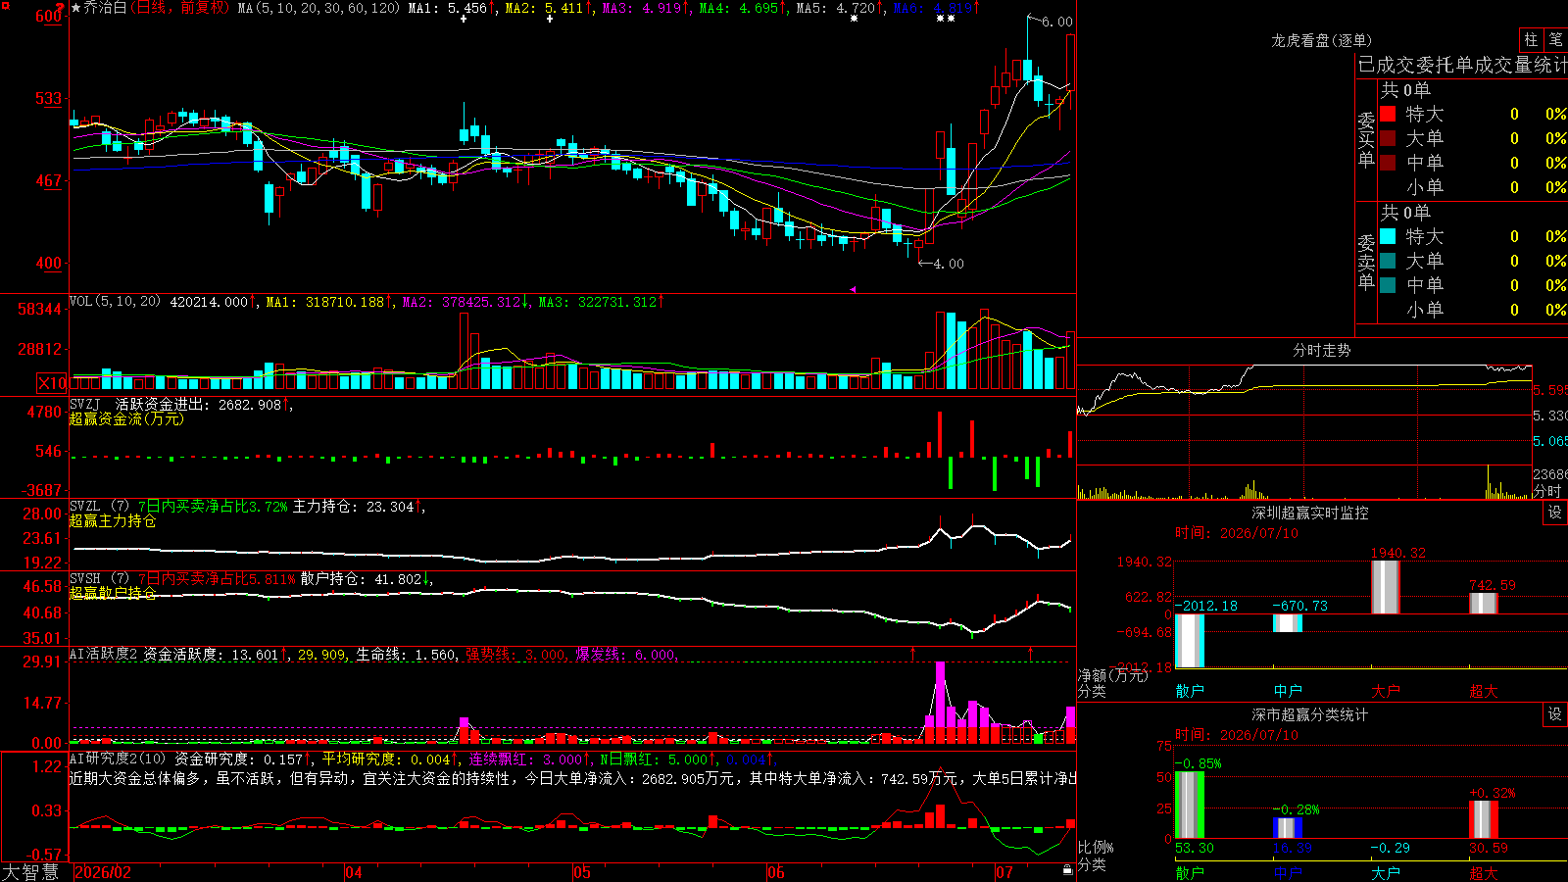Click the 超赢散户持仓 label
This screenshot has width=1568, height=882.
coord(113,593)
